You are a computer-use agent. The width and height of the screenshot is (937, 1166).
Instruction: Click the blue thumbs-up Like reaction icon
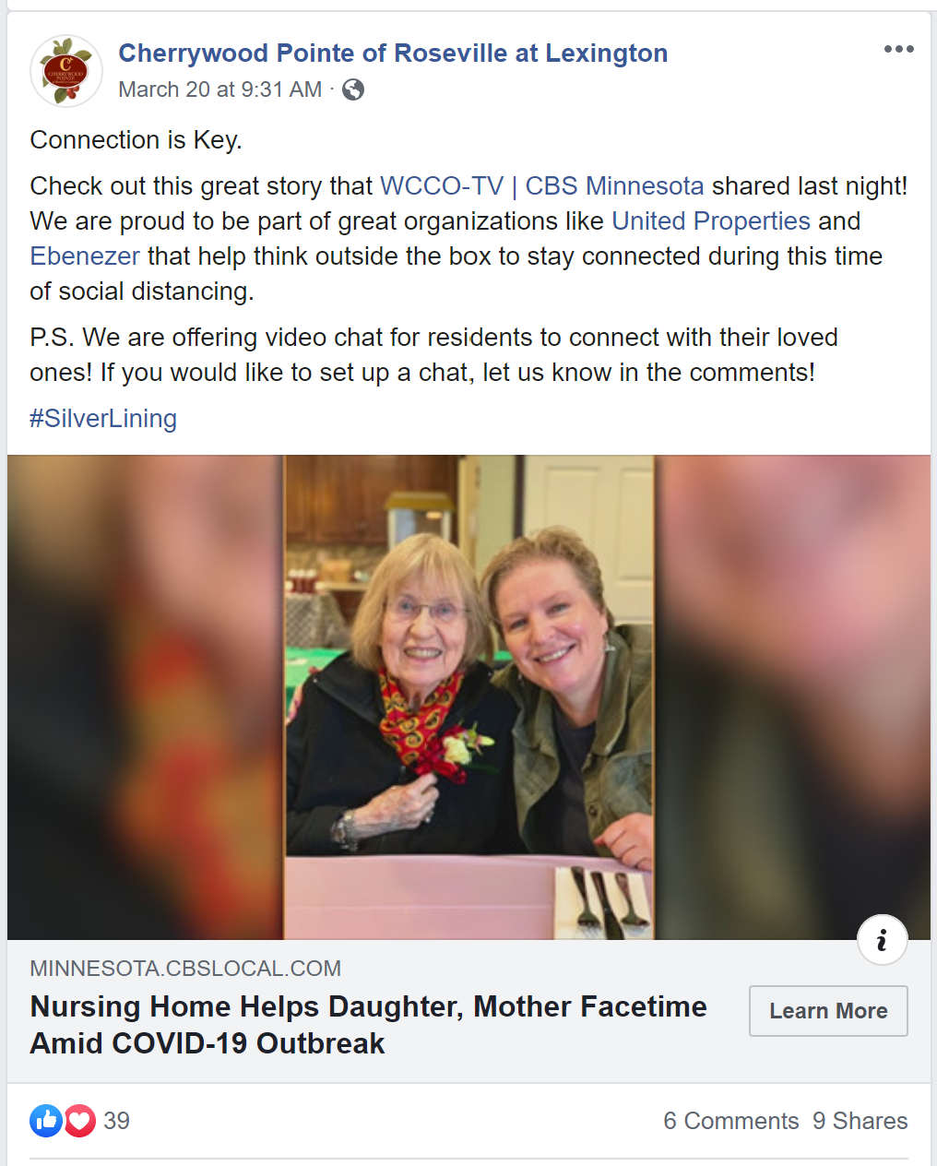point(46,1121)
